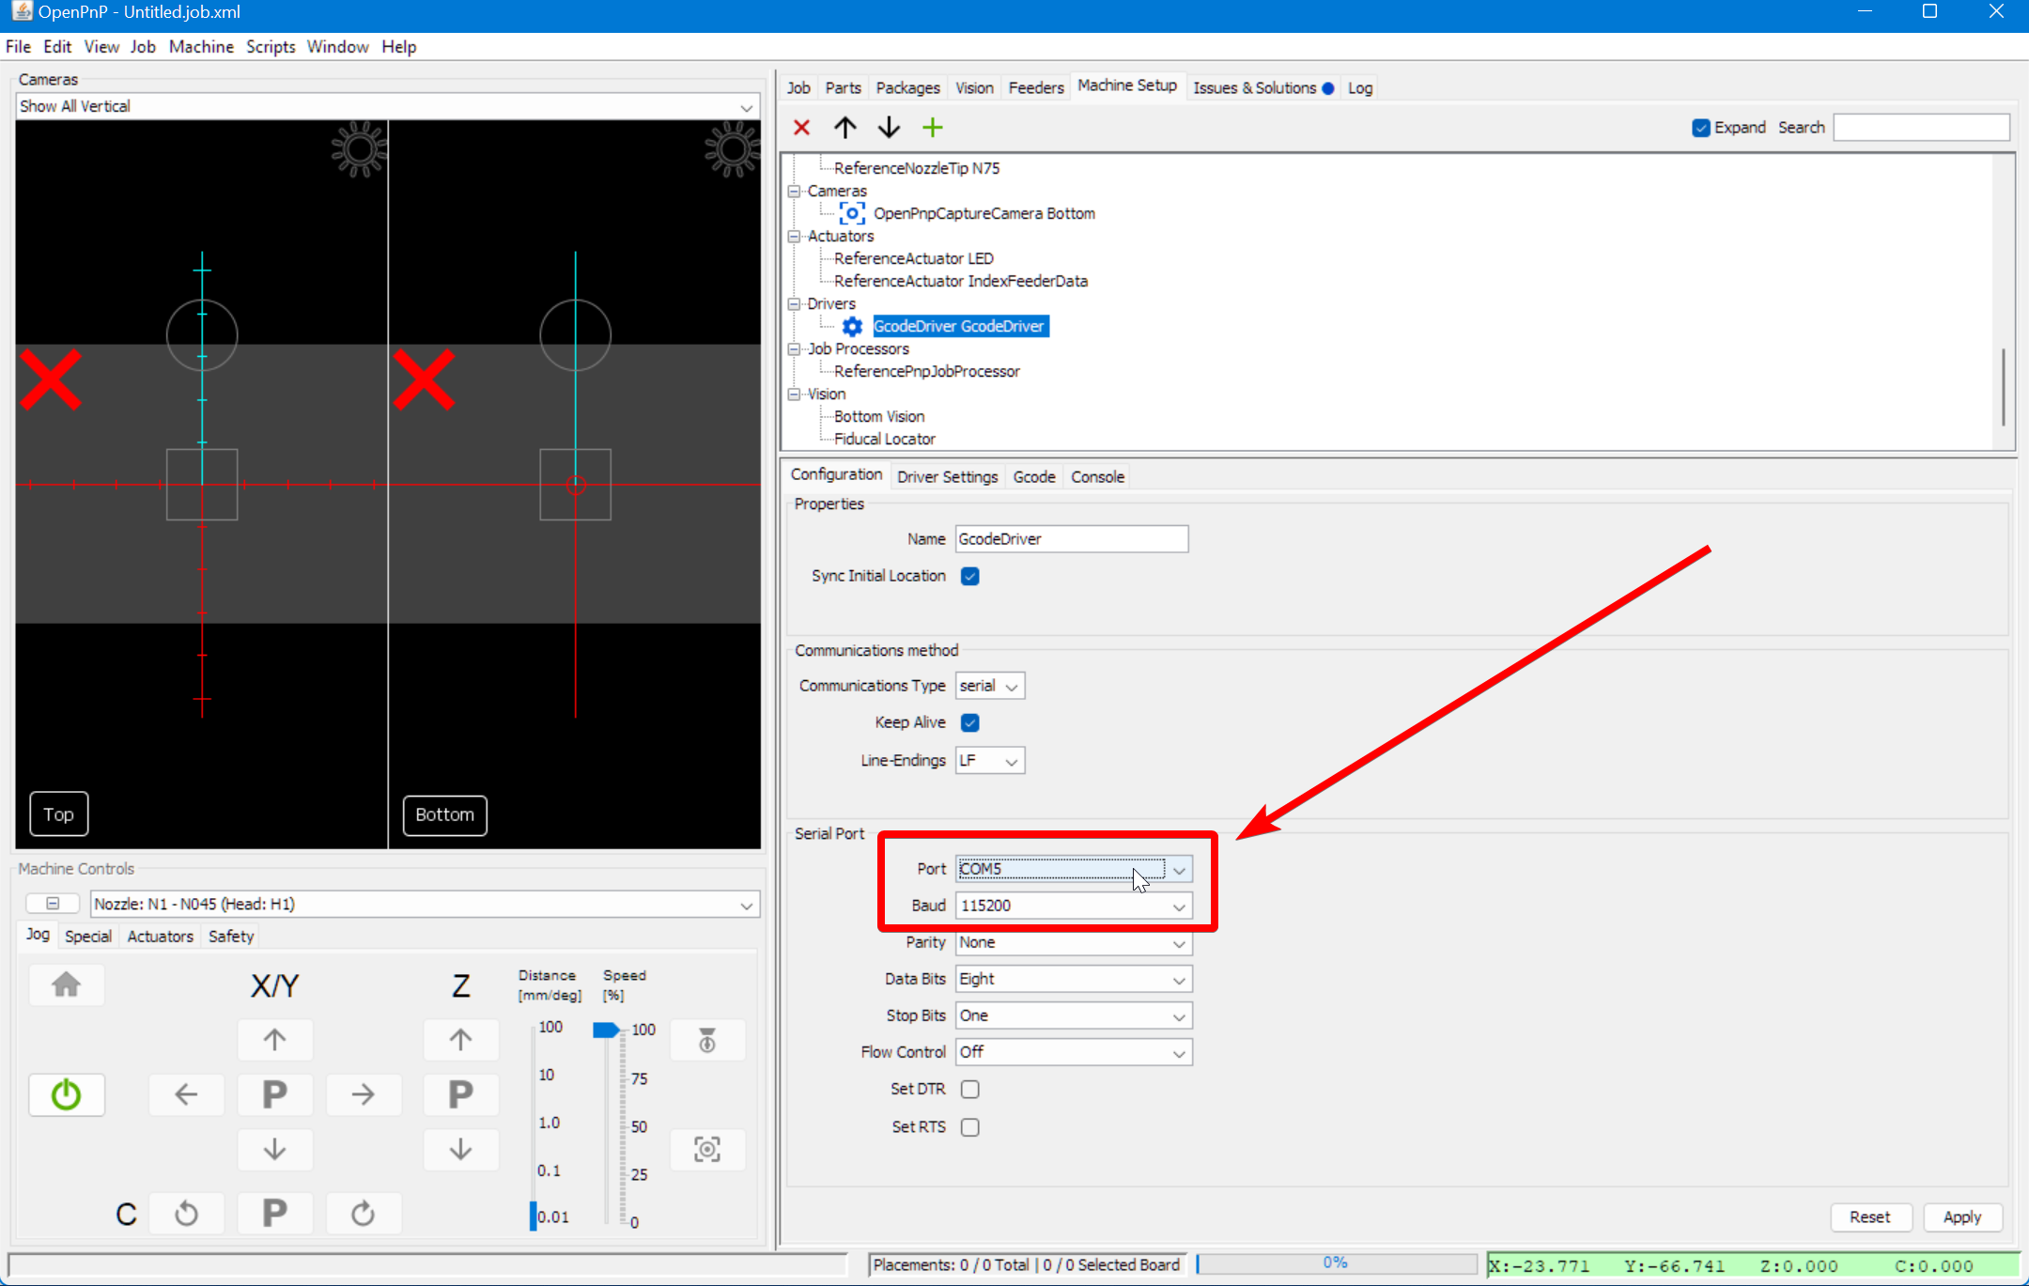The height and width of the screenshot is (1286, 2029).
Task: Reset the configuration form
Action: (1869, 1216)
